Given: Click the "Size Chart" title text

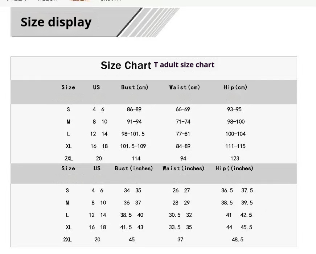Looking at the screenshot, I should point(126,65).
